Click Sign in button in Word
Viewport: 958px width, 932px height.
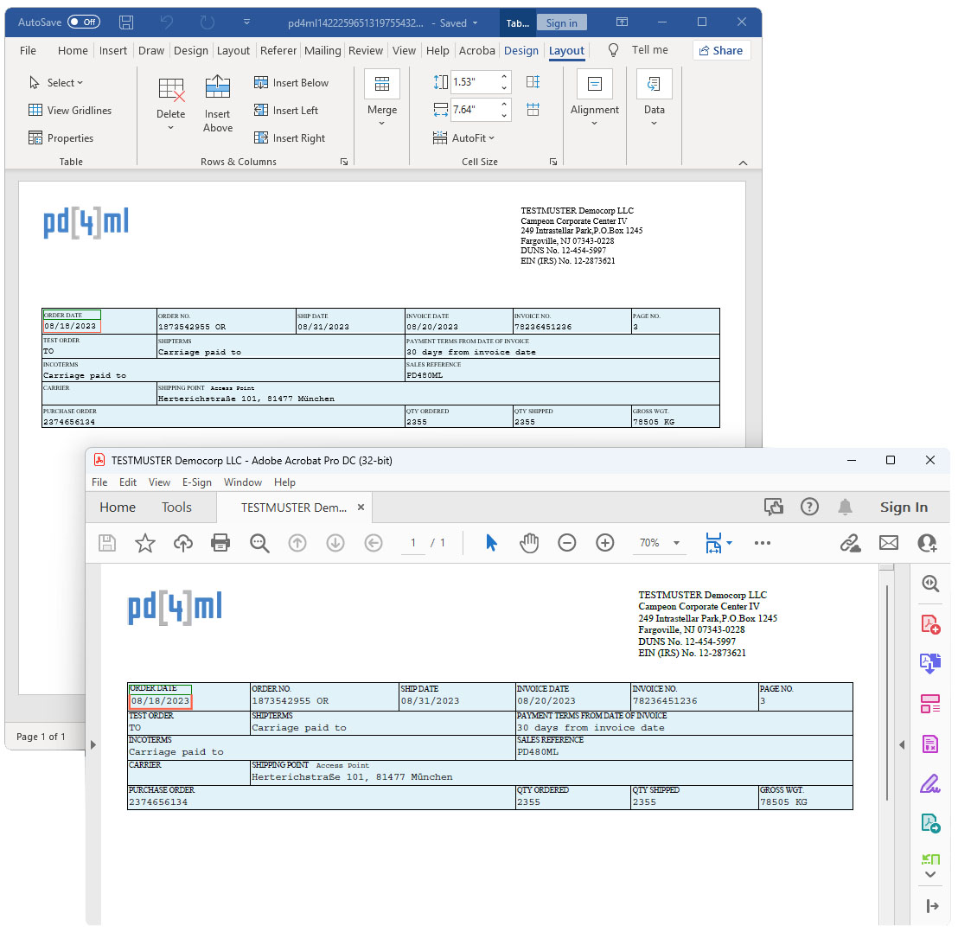click(561, 22)
